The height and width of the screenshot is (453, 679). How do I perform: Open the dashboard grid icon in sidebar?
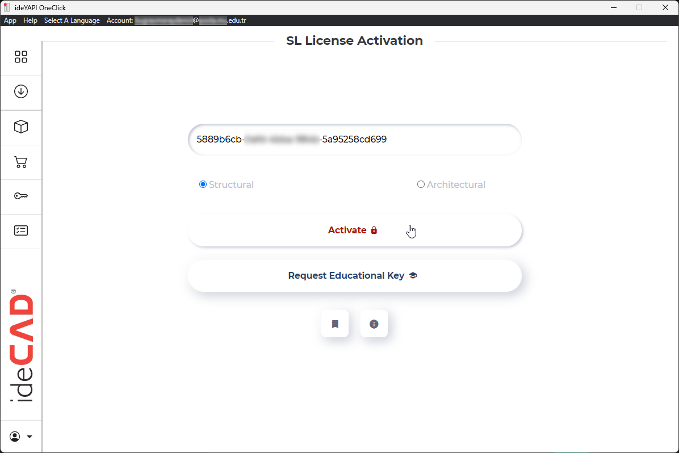(x=21, y=57)
